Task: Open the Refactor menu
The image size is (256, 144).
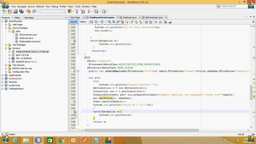Action: click(40, 6)
